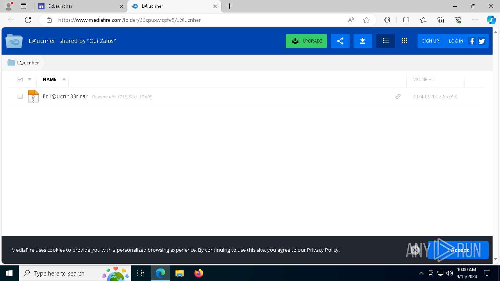
Task: Open the notification center
Action: tap(487, 273)
